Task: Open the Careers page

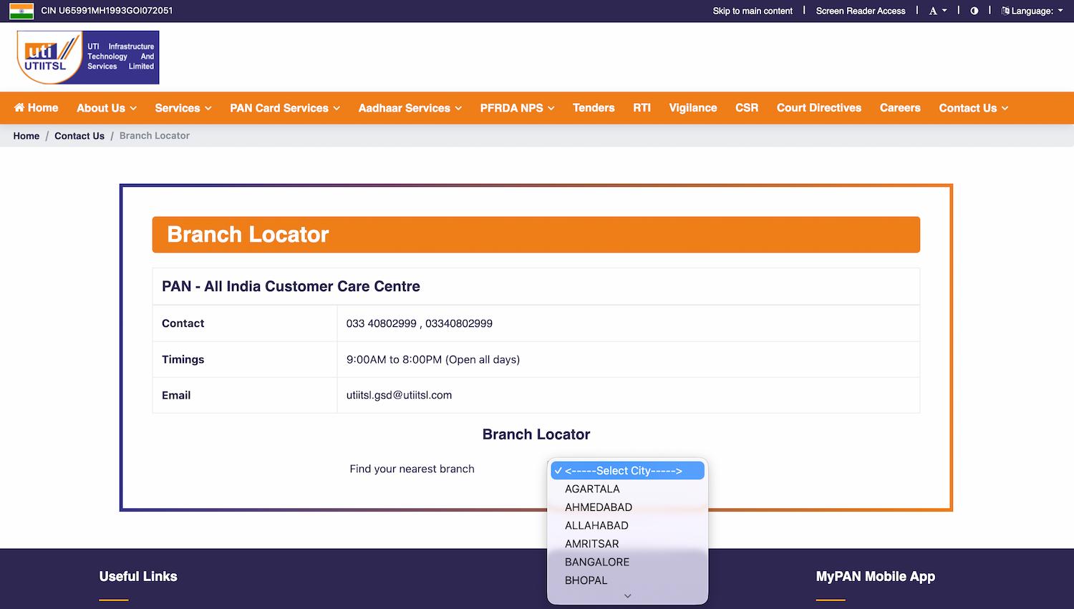Action: 899,108
